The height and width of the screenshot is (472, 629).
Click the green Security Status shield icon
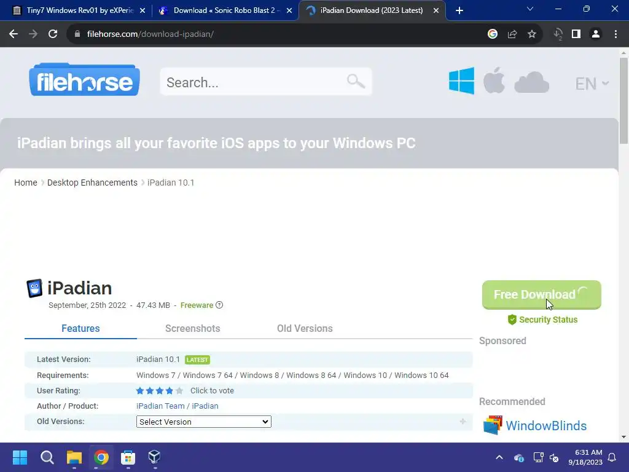[512, 320]
